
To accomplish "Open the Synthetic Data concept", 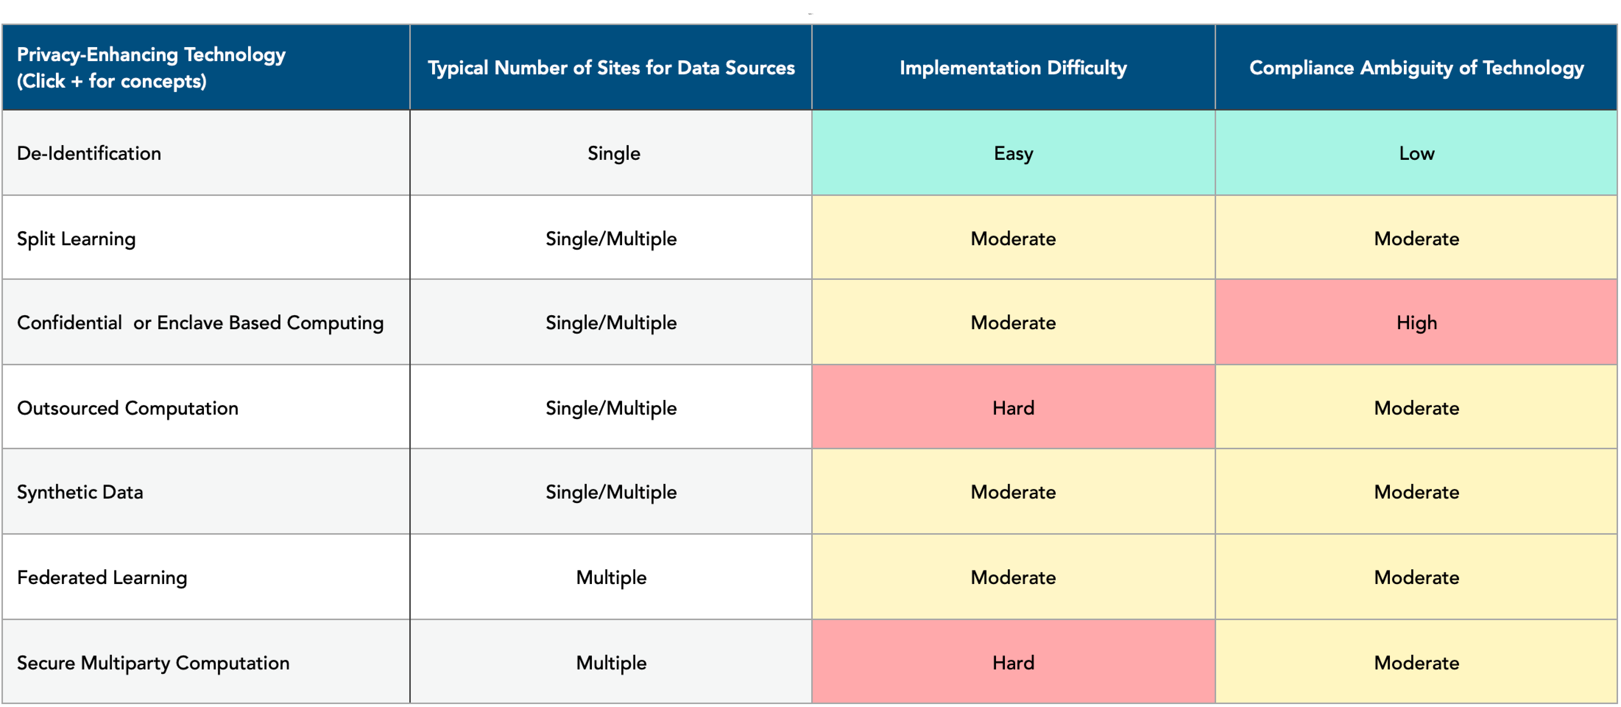I will (x=80, y=492).
